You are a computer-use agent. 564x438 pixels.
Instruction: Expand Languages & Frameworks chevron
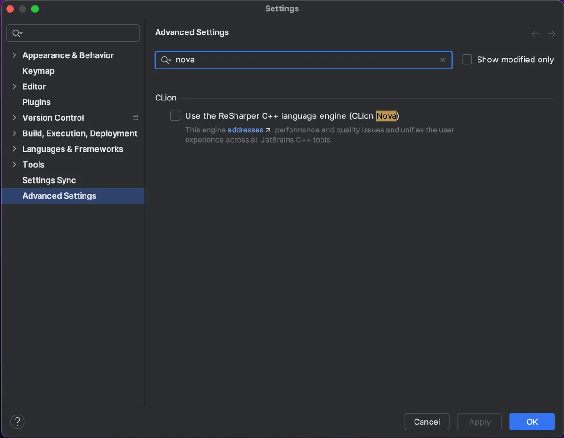click(x=14, y=149)
